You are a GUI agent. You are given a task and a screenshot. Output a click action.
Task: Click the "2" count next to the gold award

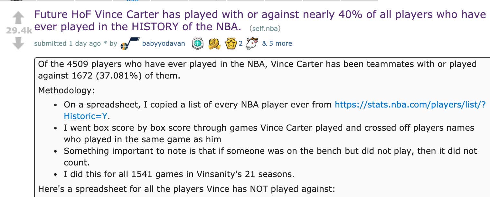pos(240,43)
